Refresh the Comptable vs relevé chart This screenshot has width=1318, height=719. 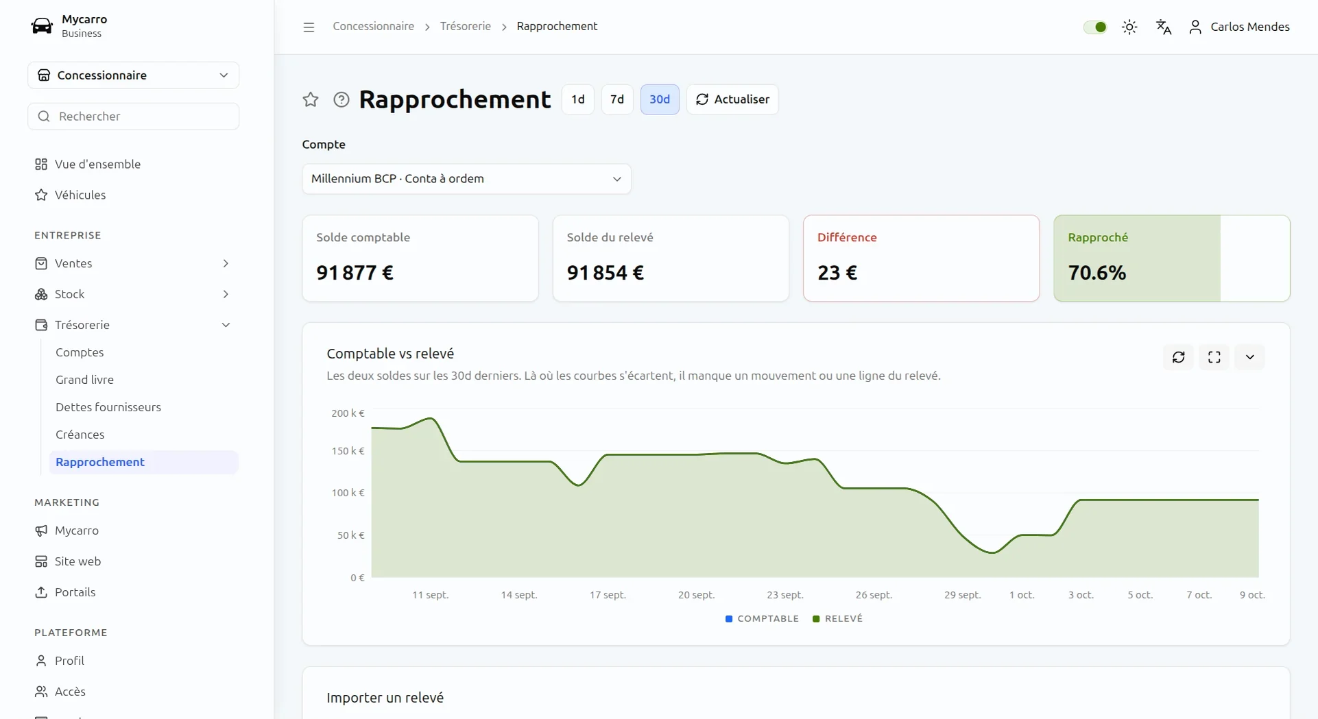click(1179, 357)
